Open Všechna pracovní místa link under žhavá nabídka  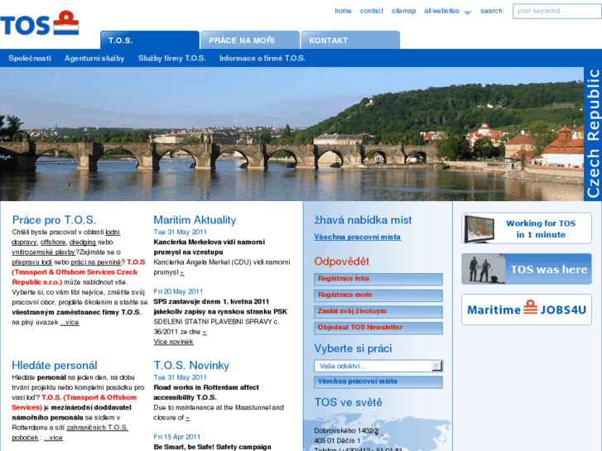[358, 237]
